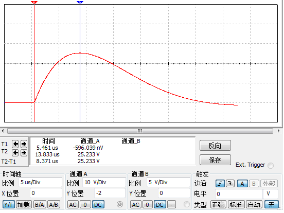Set Channel A coupling to AC

pos(73,205)
